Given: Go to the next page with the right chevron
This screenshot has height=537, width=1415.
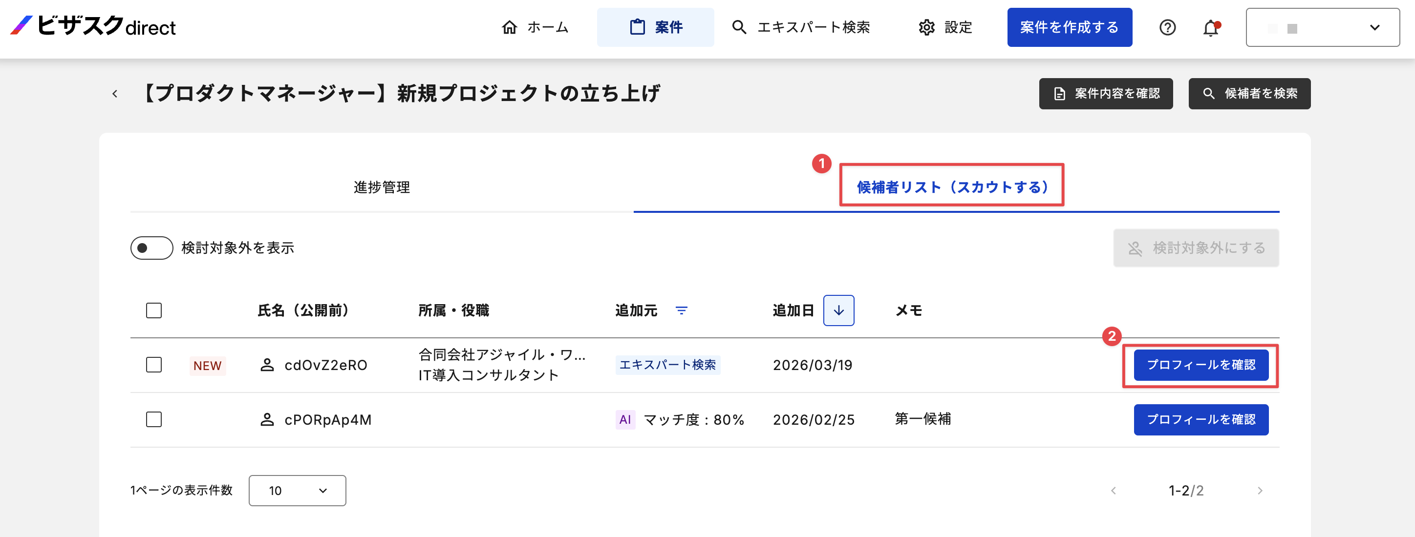Looking at the screenshot, I should coord(1260,490).
